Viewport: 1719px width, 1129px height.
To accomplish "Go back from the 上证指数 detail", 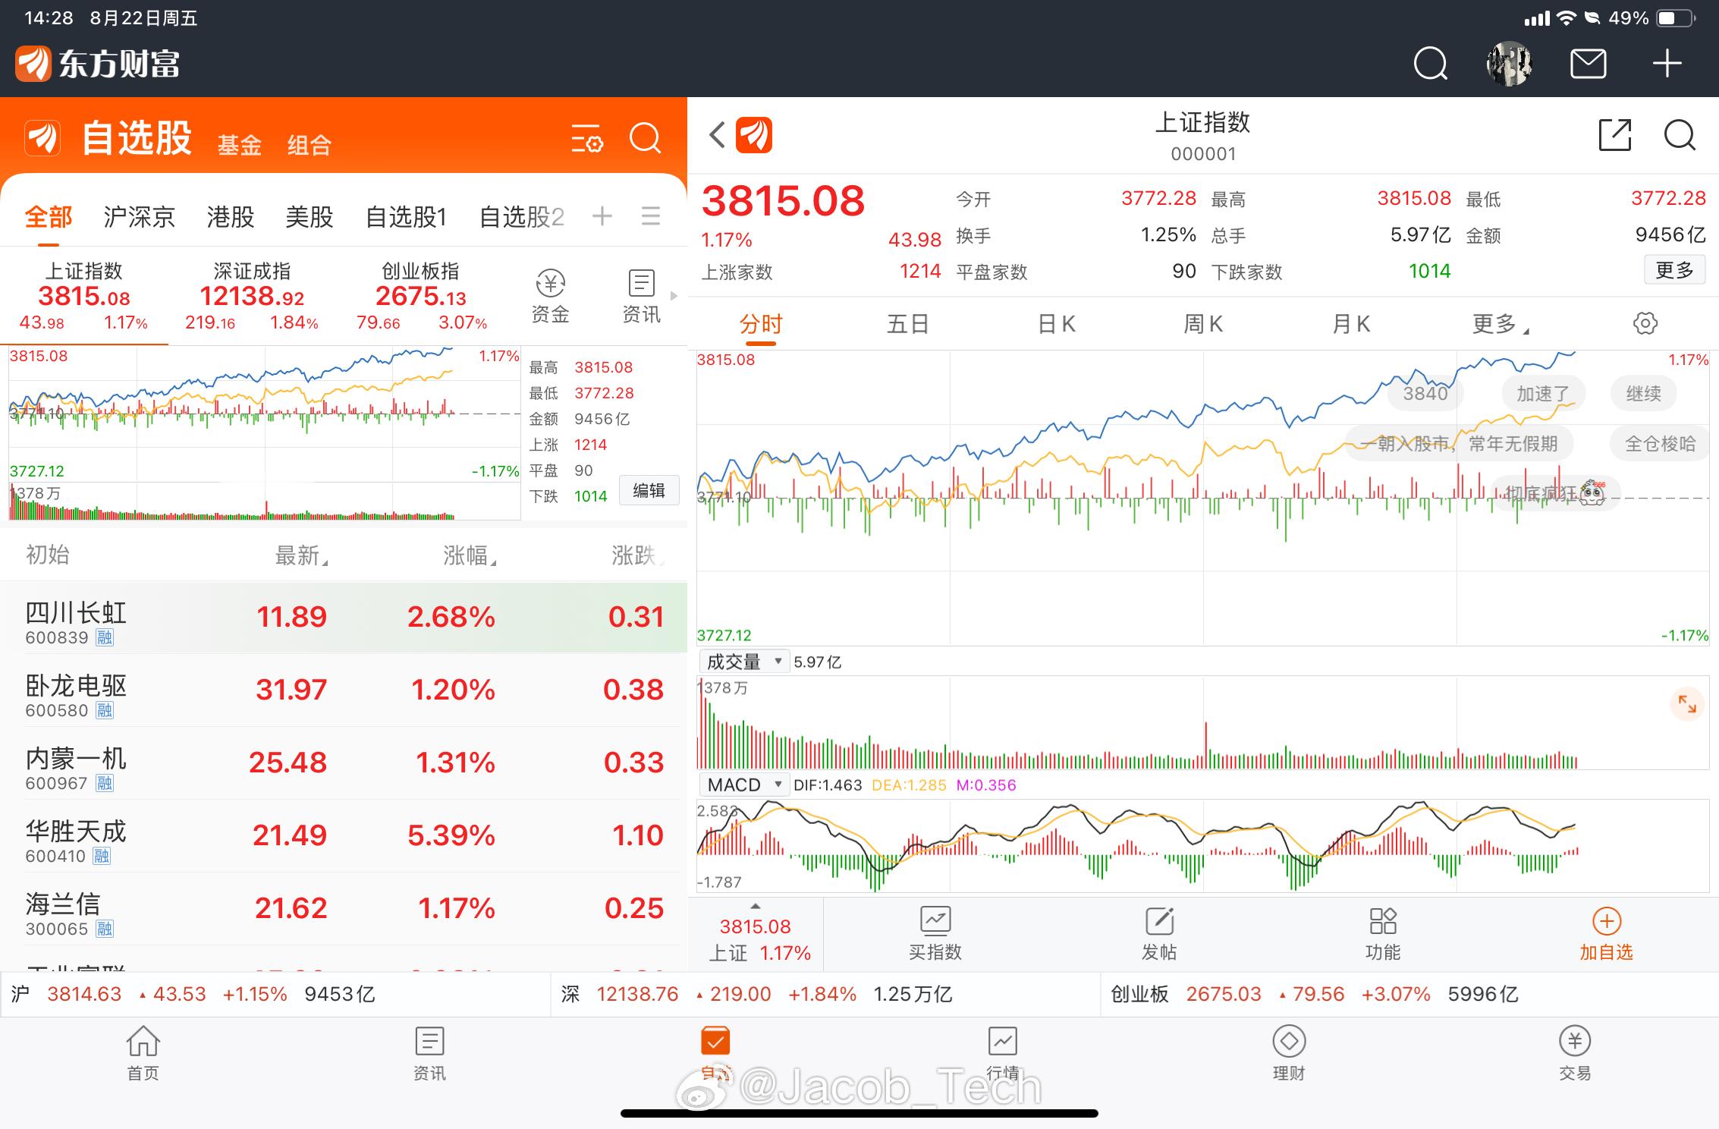I will click(x=717, y=136).
